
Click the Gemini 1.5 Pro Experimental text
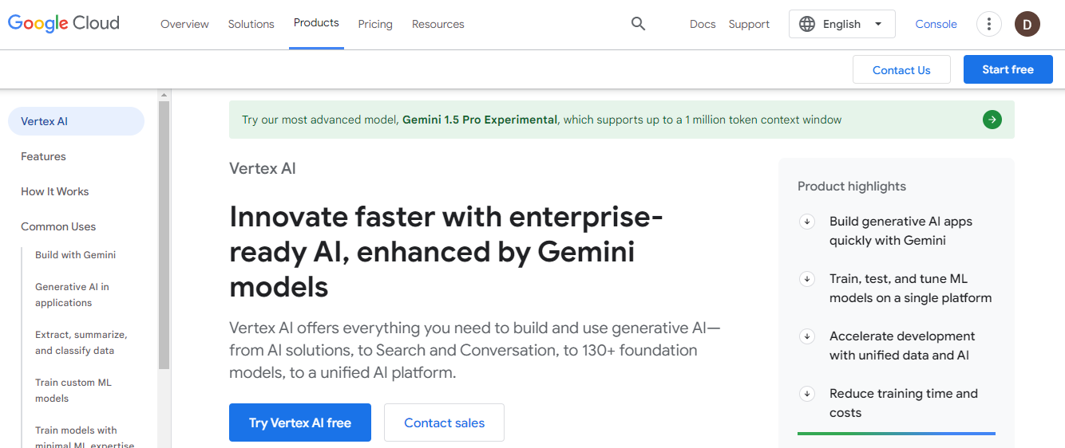[x=480, y=120]
